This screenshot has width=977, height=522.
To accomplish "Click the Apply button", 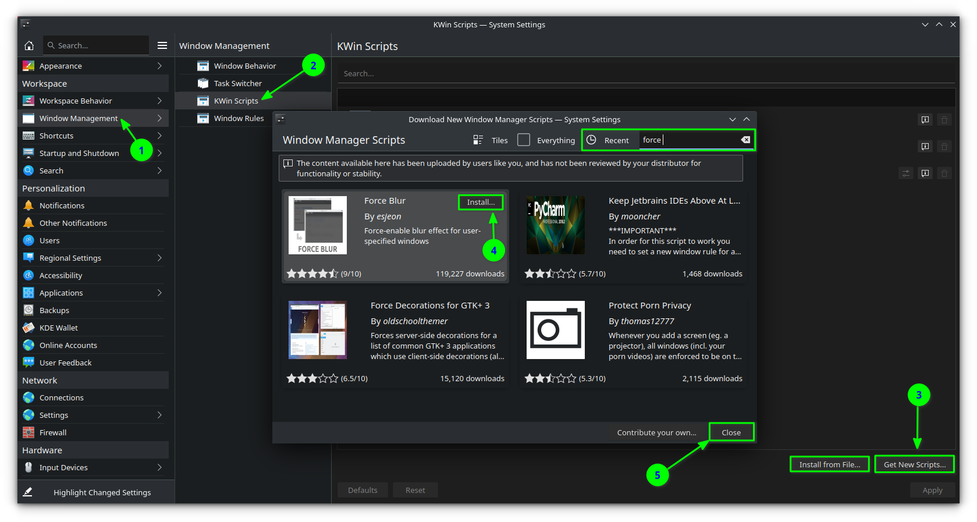I will point(932,490).
